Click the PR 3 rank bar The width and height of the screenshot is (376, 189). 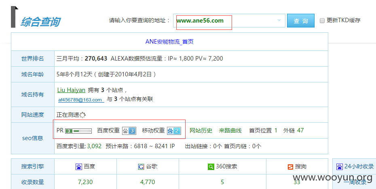[78, 131]
